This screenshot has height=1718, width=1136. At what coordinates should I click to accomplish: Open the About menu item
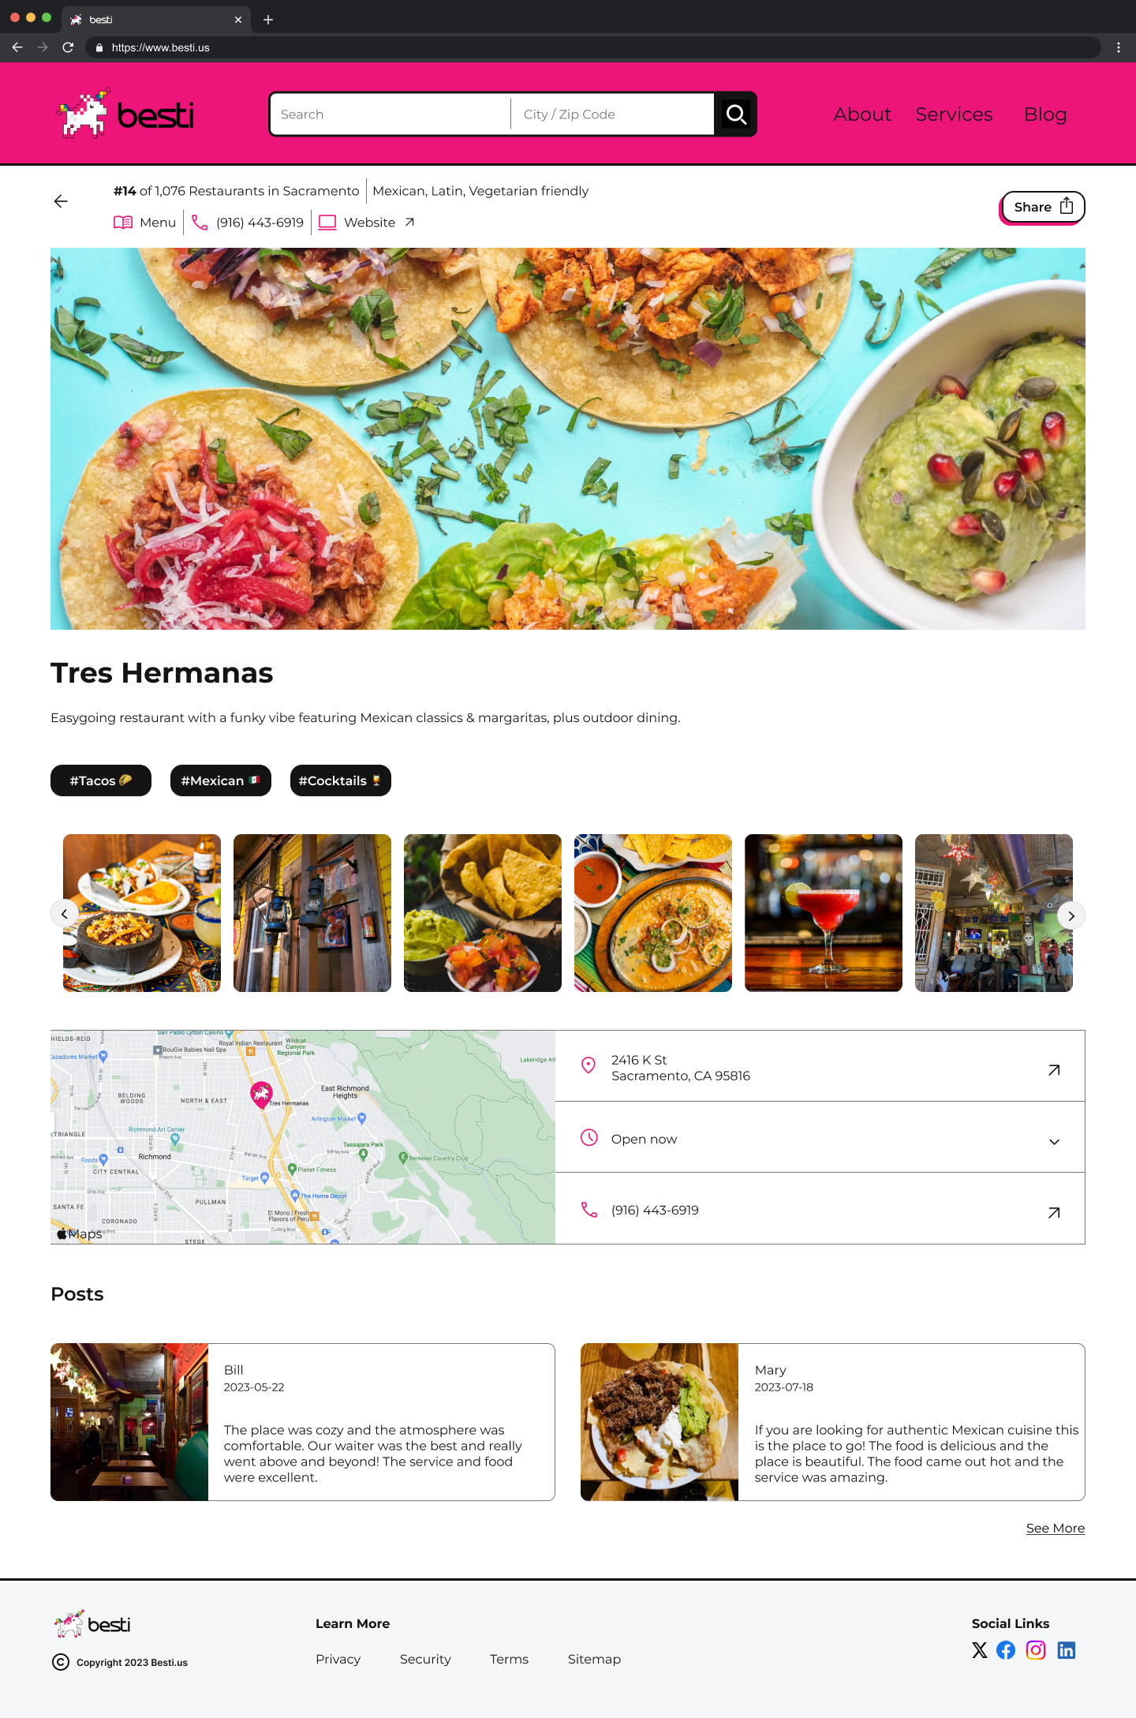point(862,114)
